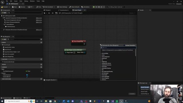Select the Character Movement component
183x103 pixels.
16,30
